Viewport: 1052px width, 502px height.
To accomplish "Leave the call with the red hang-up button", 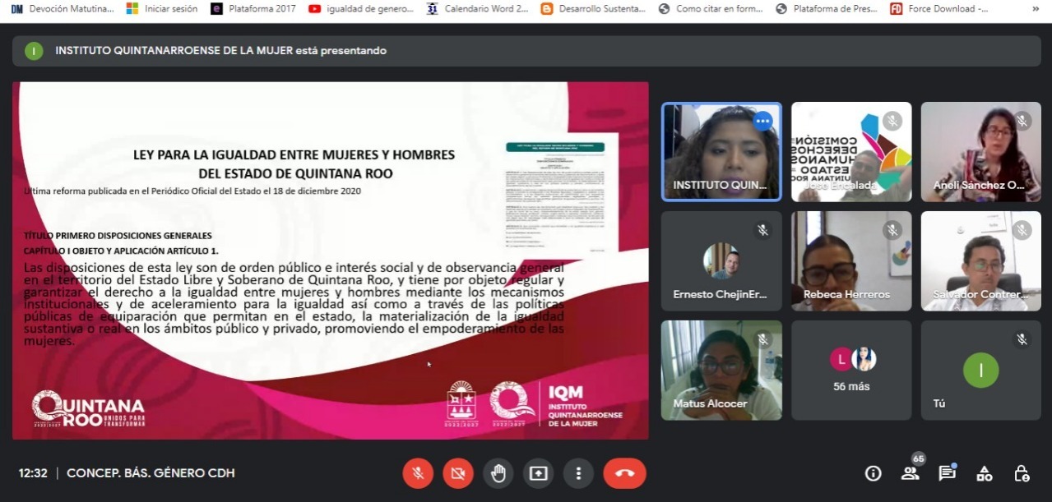I will click(x=624, y=473).
